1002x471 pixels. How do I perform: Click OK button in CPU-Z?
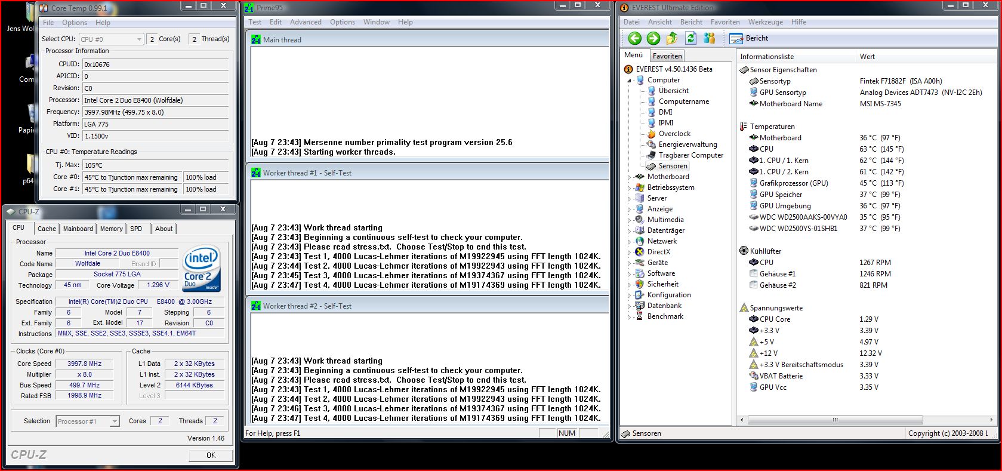(211, 455)
